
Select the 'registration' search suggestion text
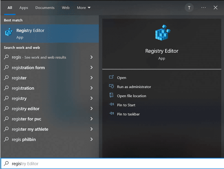pyautogui.click(x=23, y=88)
